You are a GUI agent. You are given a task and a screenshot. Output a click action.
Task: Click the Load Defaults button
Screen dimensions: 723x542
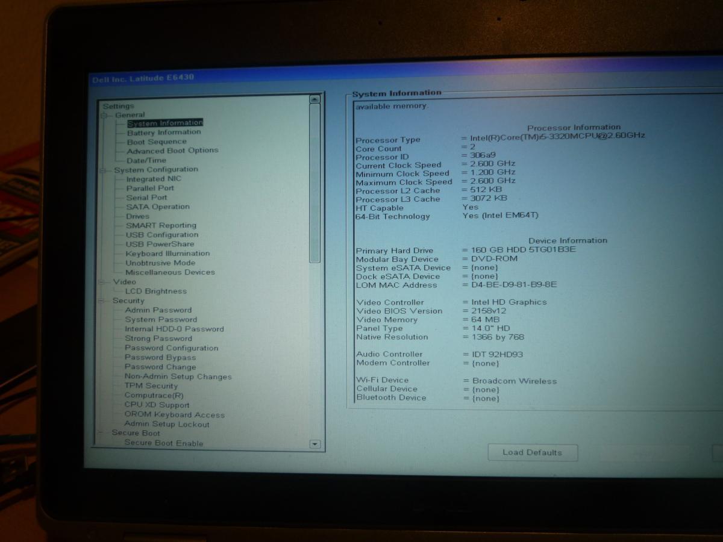[532, 453]
